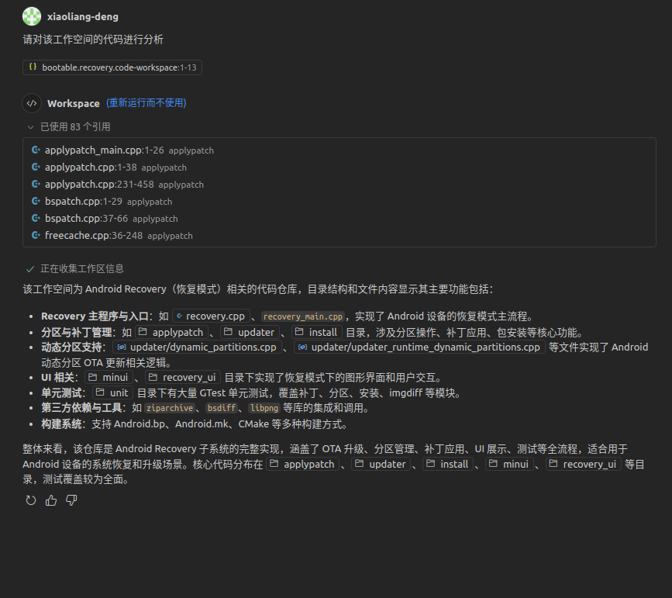Click the 重新运行而不使用 link
The width and height of the screenshot is (672, 598).
146,103
